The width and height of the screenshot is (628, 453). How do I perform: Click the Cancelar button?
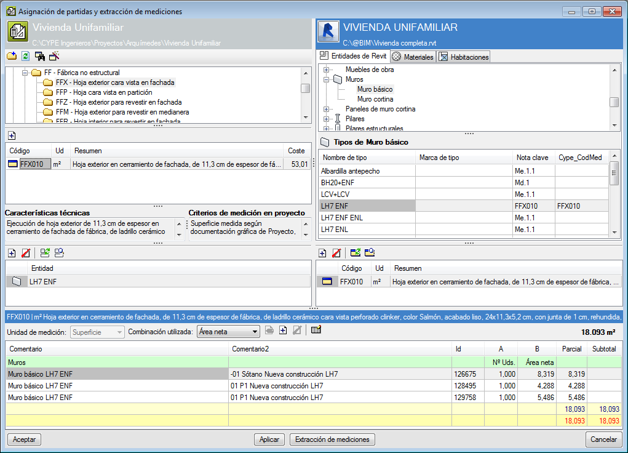[603, 439]
